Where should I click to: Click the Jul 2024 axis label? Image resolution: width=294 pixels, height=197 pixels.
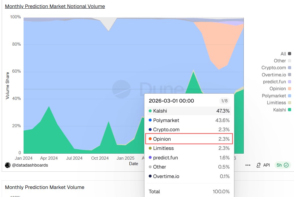click(74, 158)
